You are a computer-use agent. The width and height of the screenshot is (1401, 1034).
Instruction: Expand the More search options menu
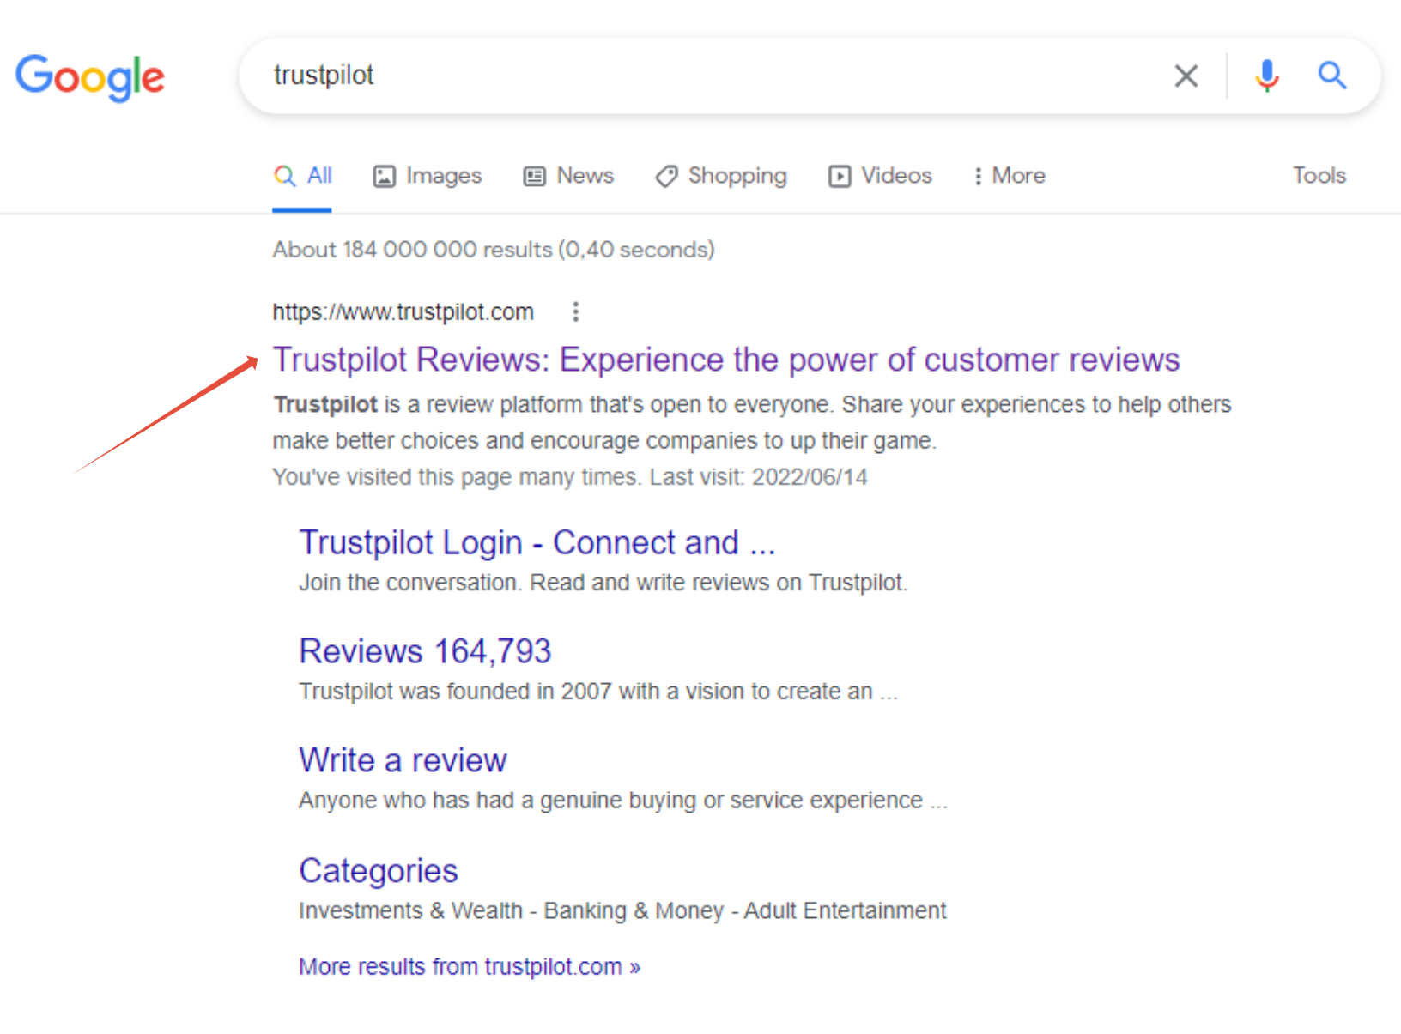click(x=1010, y=176)
